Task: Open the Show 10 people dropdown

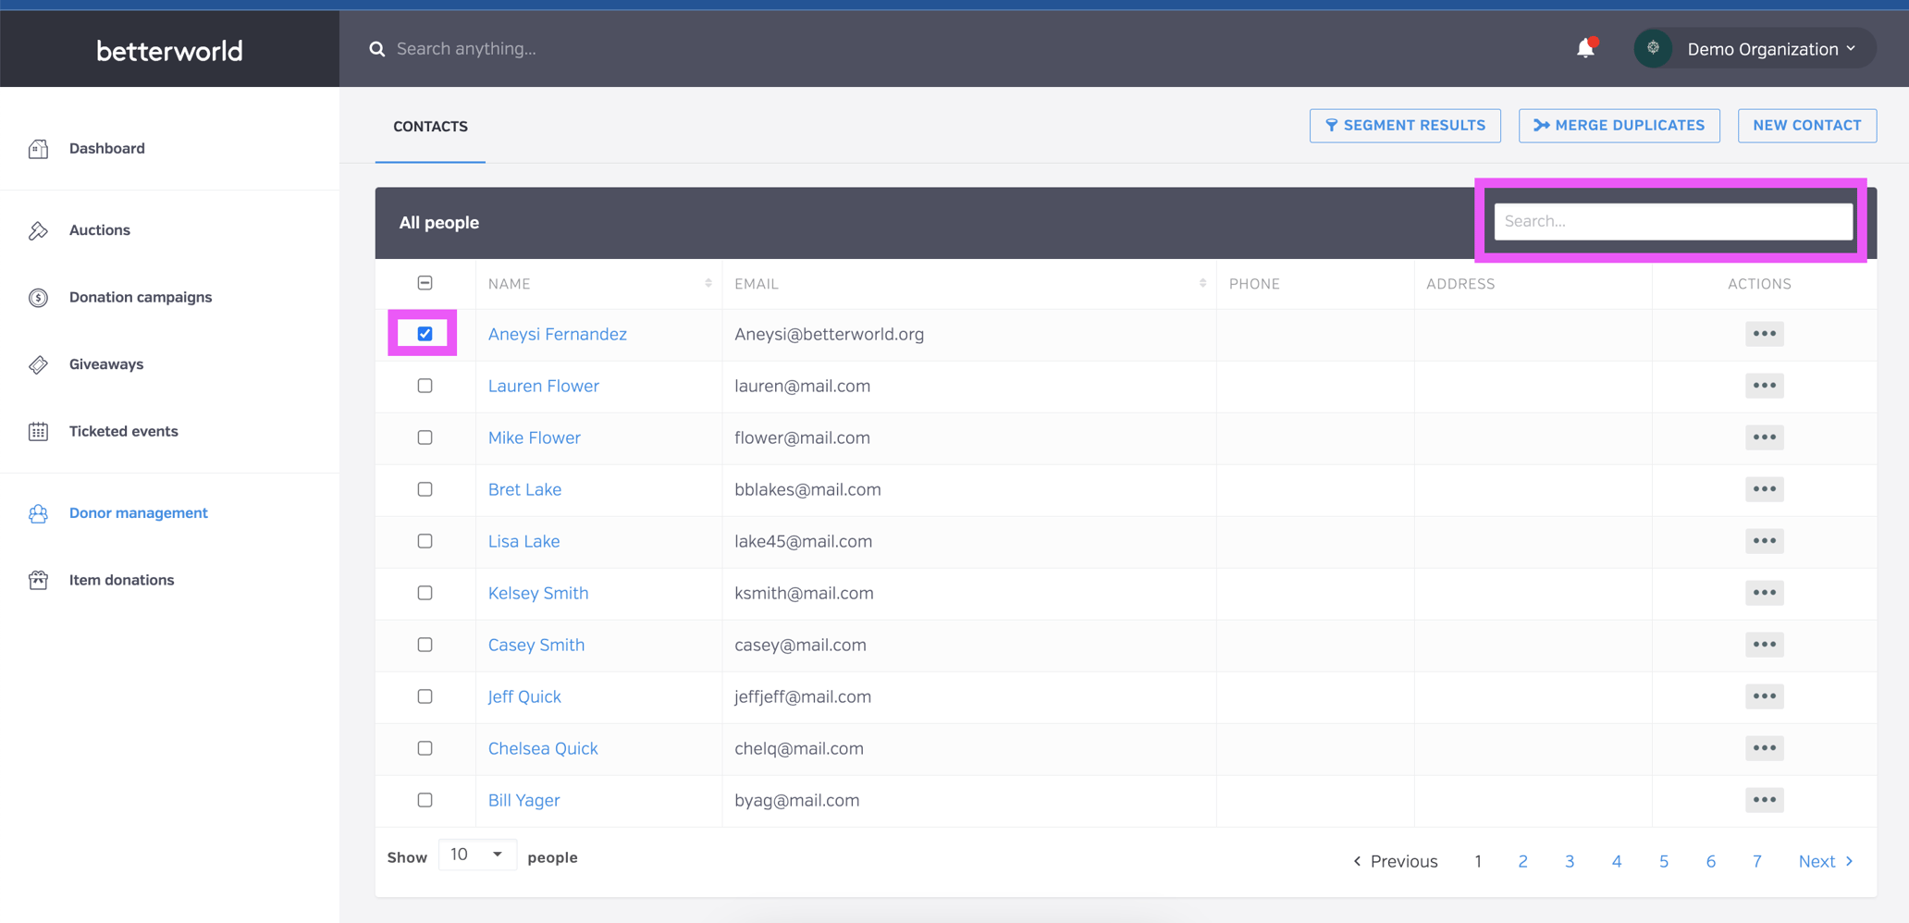Action: (x=476, y=855)
